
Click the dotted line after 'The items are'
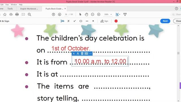point(122,88)
